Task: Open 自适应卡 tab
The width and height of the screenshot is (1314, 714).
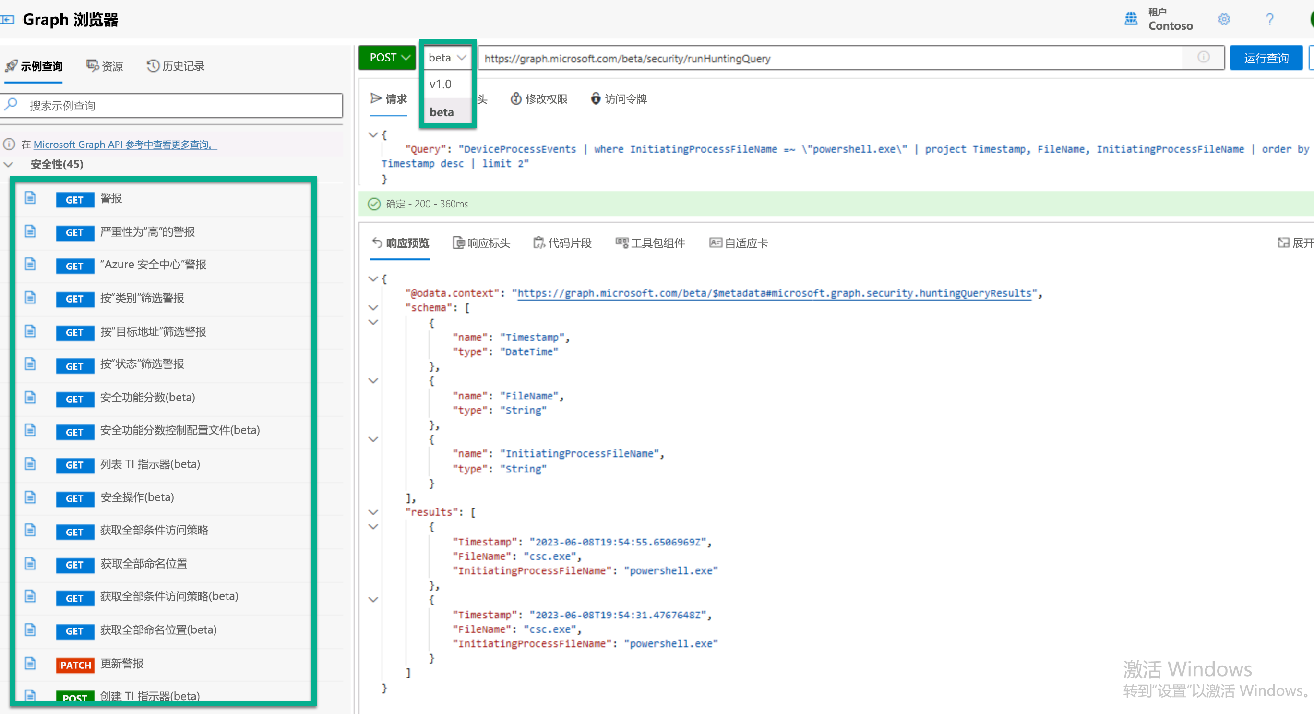Action: coord(738,243)
